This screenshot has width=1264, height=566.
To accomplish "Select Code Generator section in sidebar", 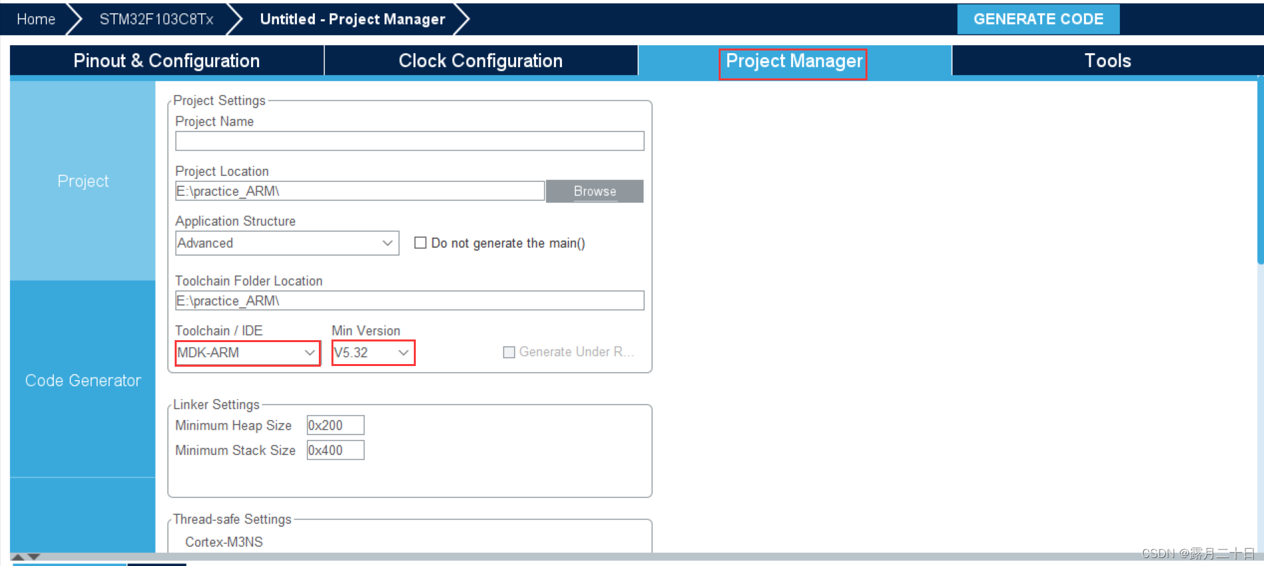I will (x=83, y=380).
